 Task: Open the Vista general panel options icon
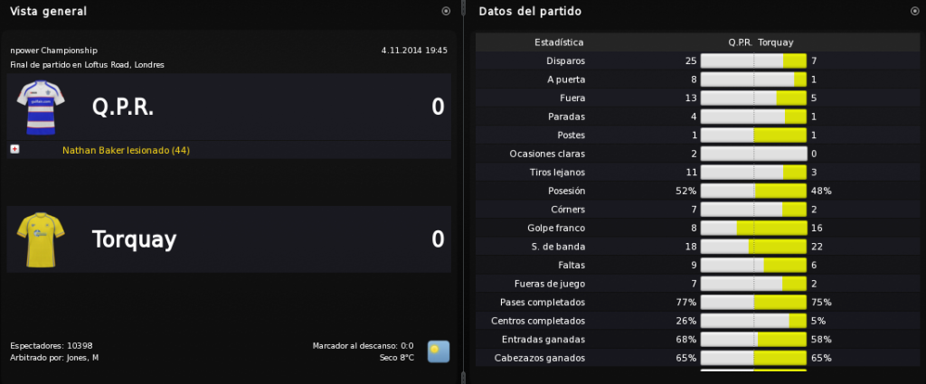pyautogui.click(x=446, y=11)
